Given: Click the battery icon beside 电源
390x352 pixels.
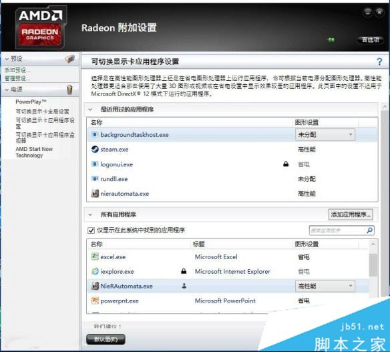Looking at the screenshot, I should tap(70, 90).
